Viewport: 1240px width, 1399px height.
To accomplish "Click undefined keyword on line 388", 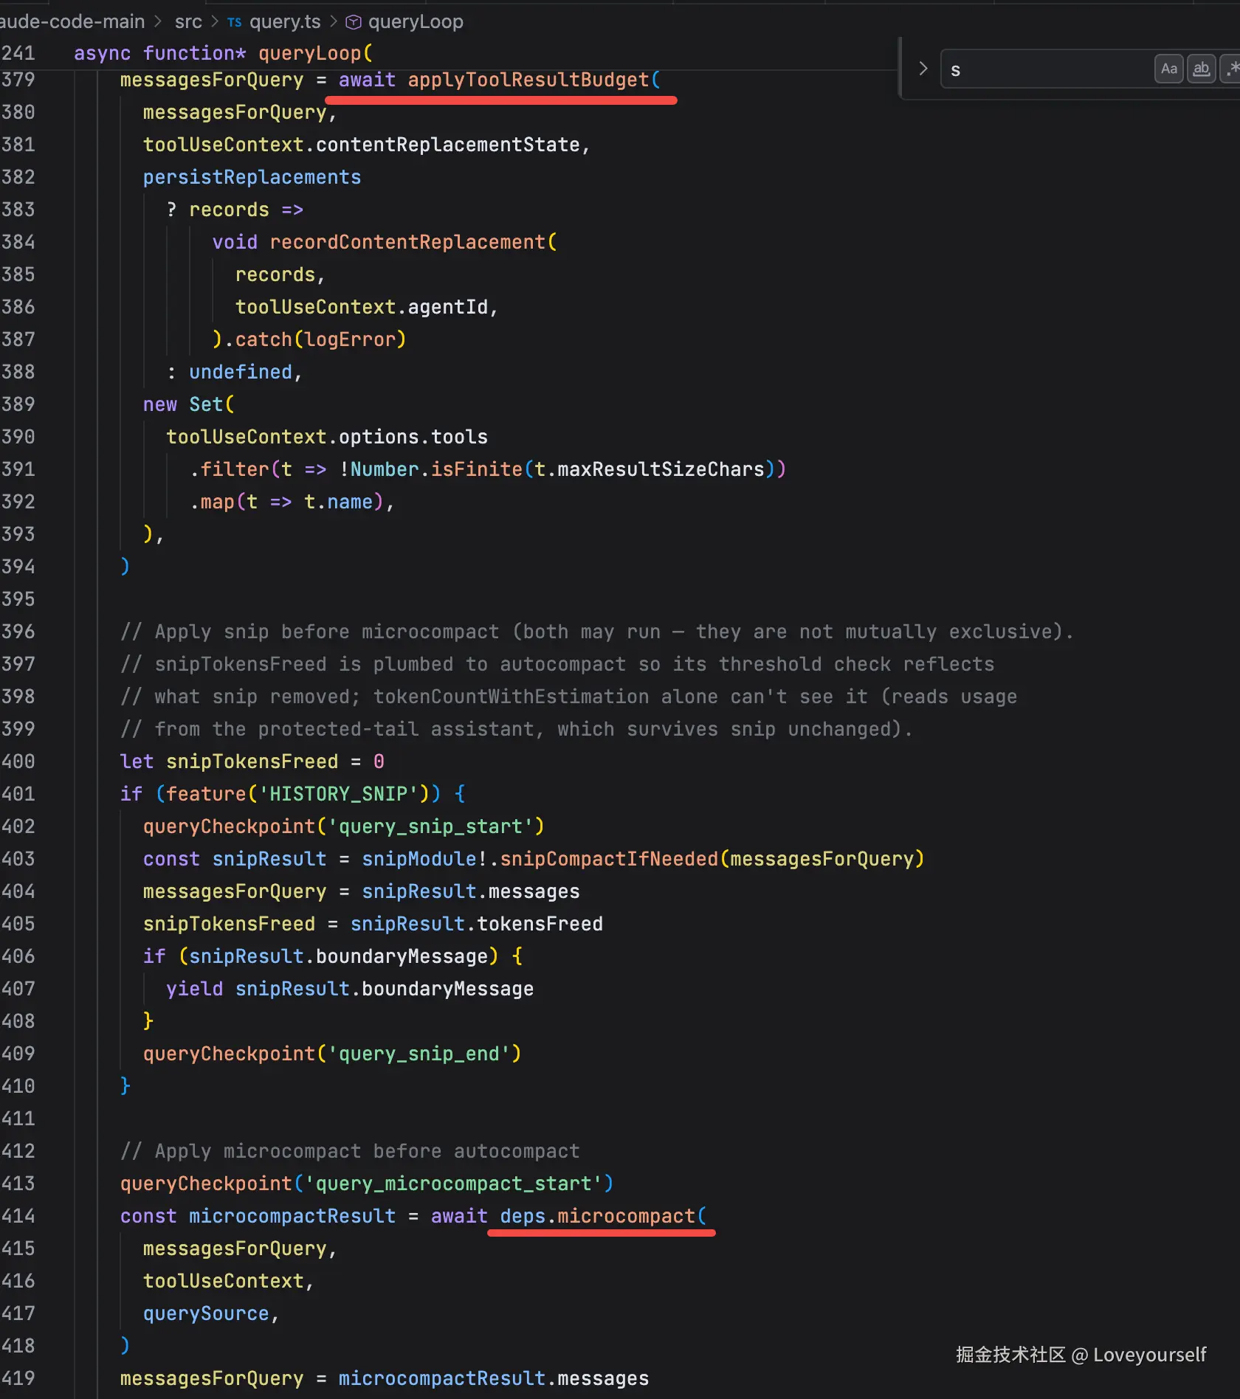I will tap(241, 372).
